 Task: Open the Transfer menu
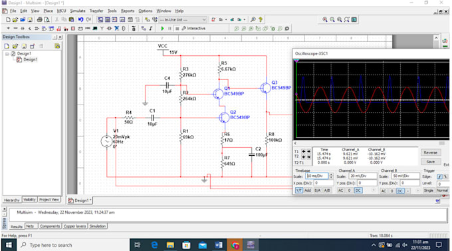point(96,11)
